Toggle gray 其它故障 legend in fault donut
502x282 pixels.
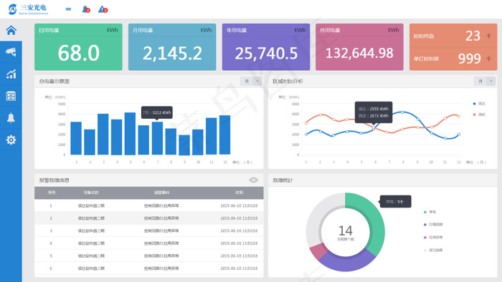[x=433, y=250]
